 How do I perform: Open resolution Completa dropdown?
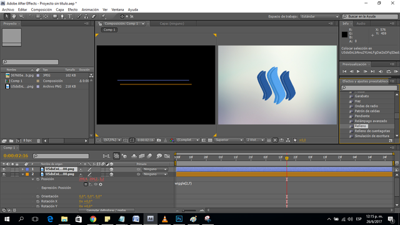[x=188, y=140]
